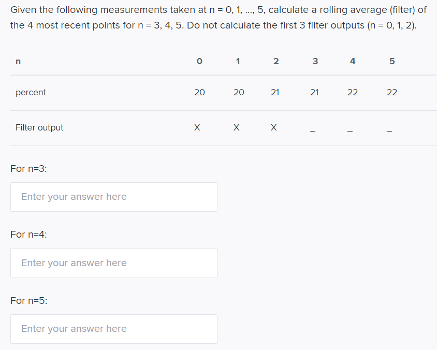
Task: Click the Filter output blank under column 3
Action: click(312, 130)
